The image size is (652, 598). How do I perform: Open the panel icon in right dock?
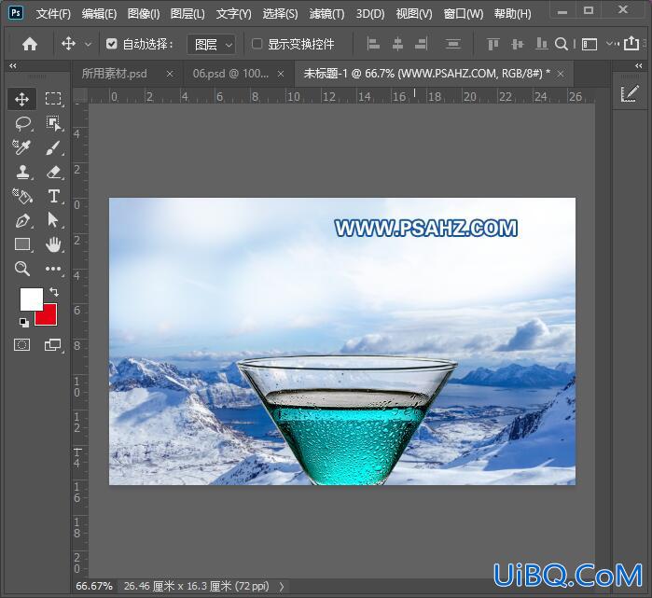click(629, 94)
